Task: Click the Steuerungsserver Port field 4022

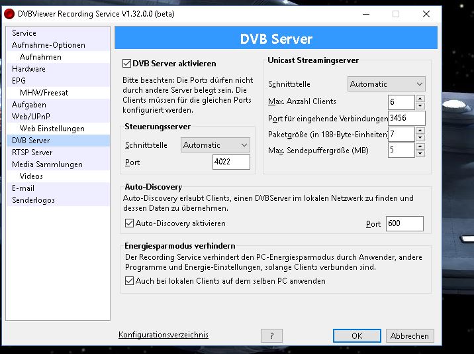Action: (231, 162)
